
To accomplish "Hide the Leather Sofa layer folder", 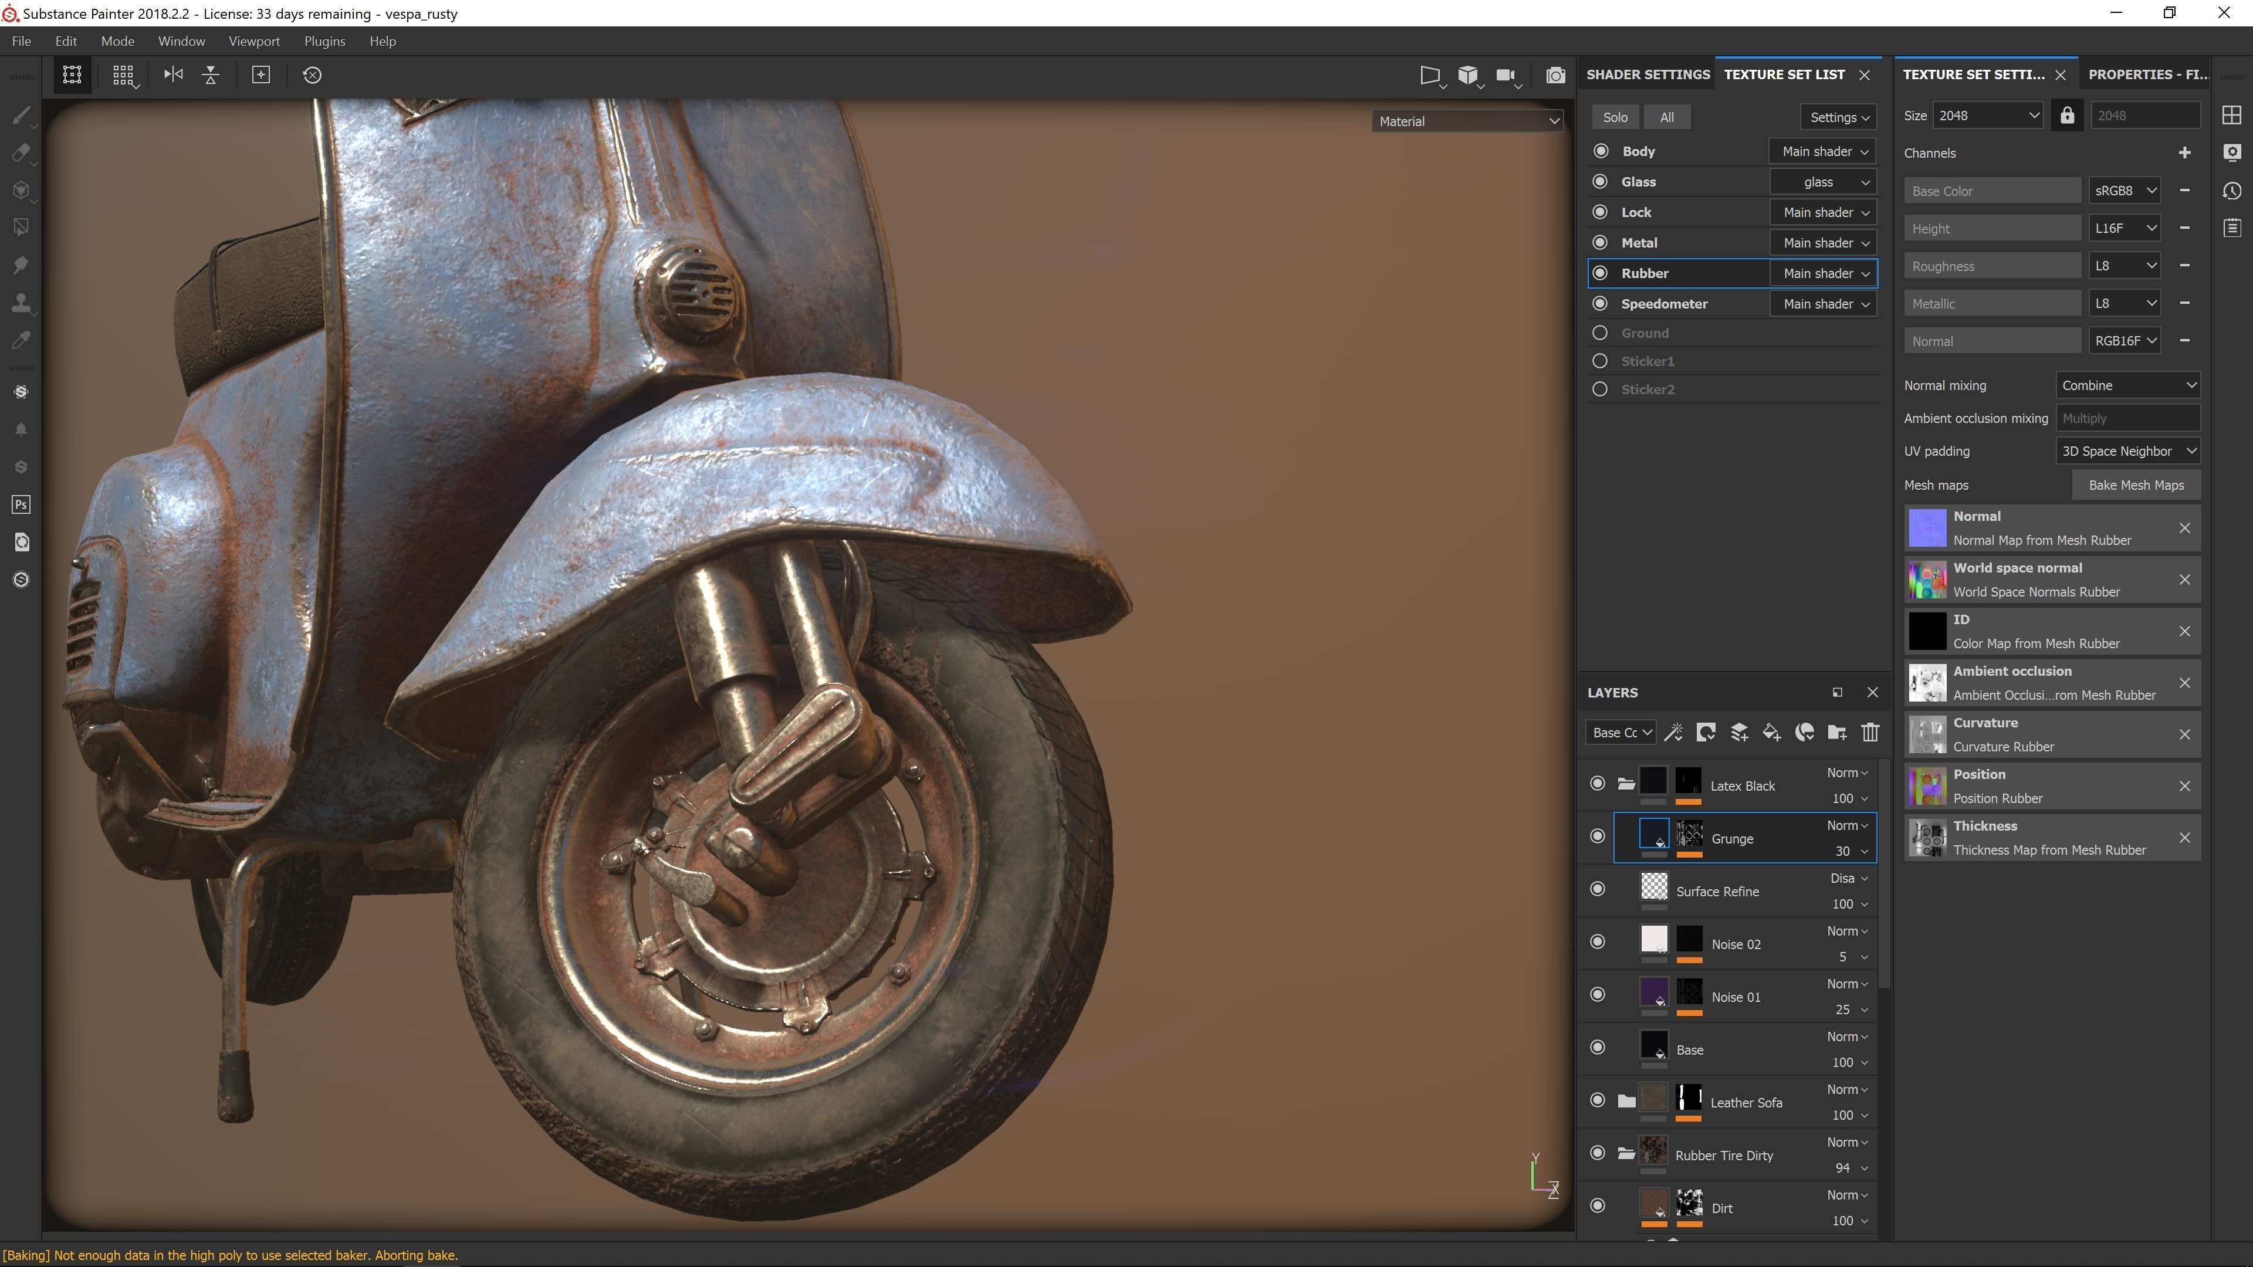I will (x=1598, y=1100).
